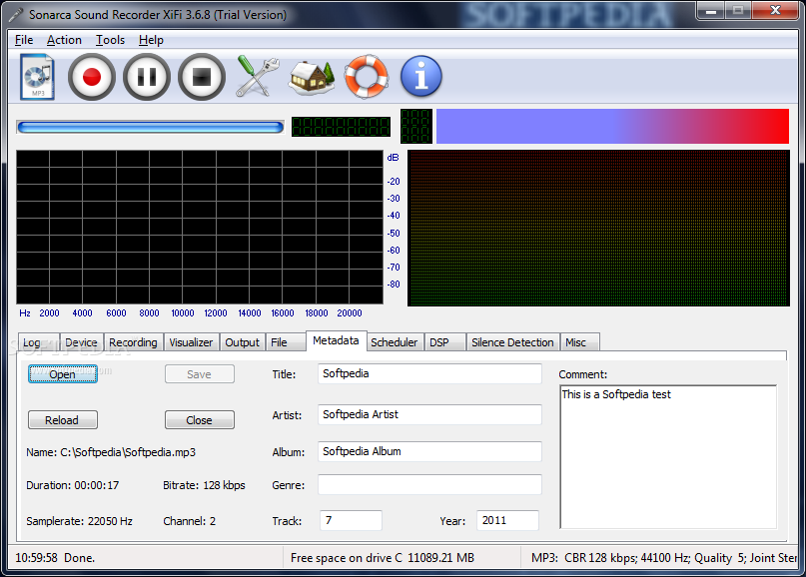This screenshot has height=577, width=806.
Task: Pause recording with the Pause button
Action: point(147,77)
